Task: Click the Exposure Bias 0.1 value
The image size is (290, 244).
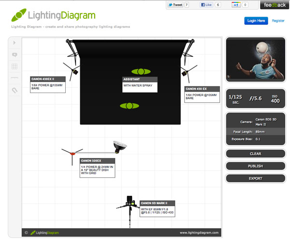Action: click(x=258, y=139)
